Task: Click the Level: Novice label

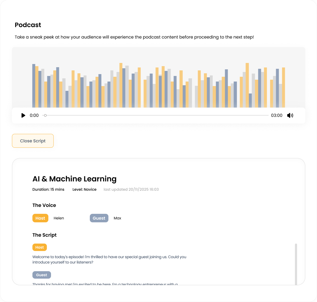Action: pyautogui.click(x=84, y=189)
